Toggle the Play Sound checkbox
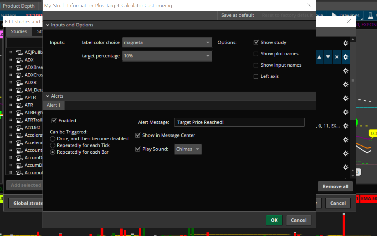This screenshot has width=377, height=236. pos(138,149)
